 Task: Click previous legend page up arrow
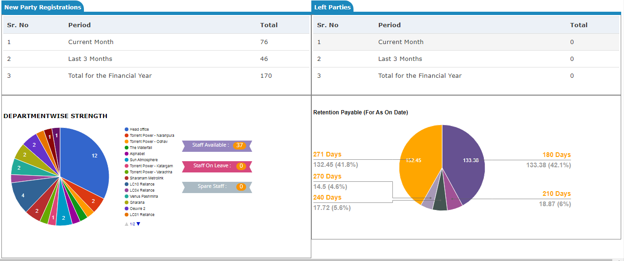tap(126, 224)
